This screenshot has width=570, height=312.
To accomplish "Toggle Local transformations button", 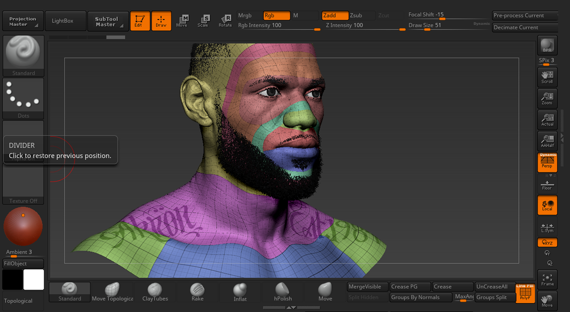I will (547, 205).
